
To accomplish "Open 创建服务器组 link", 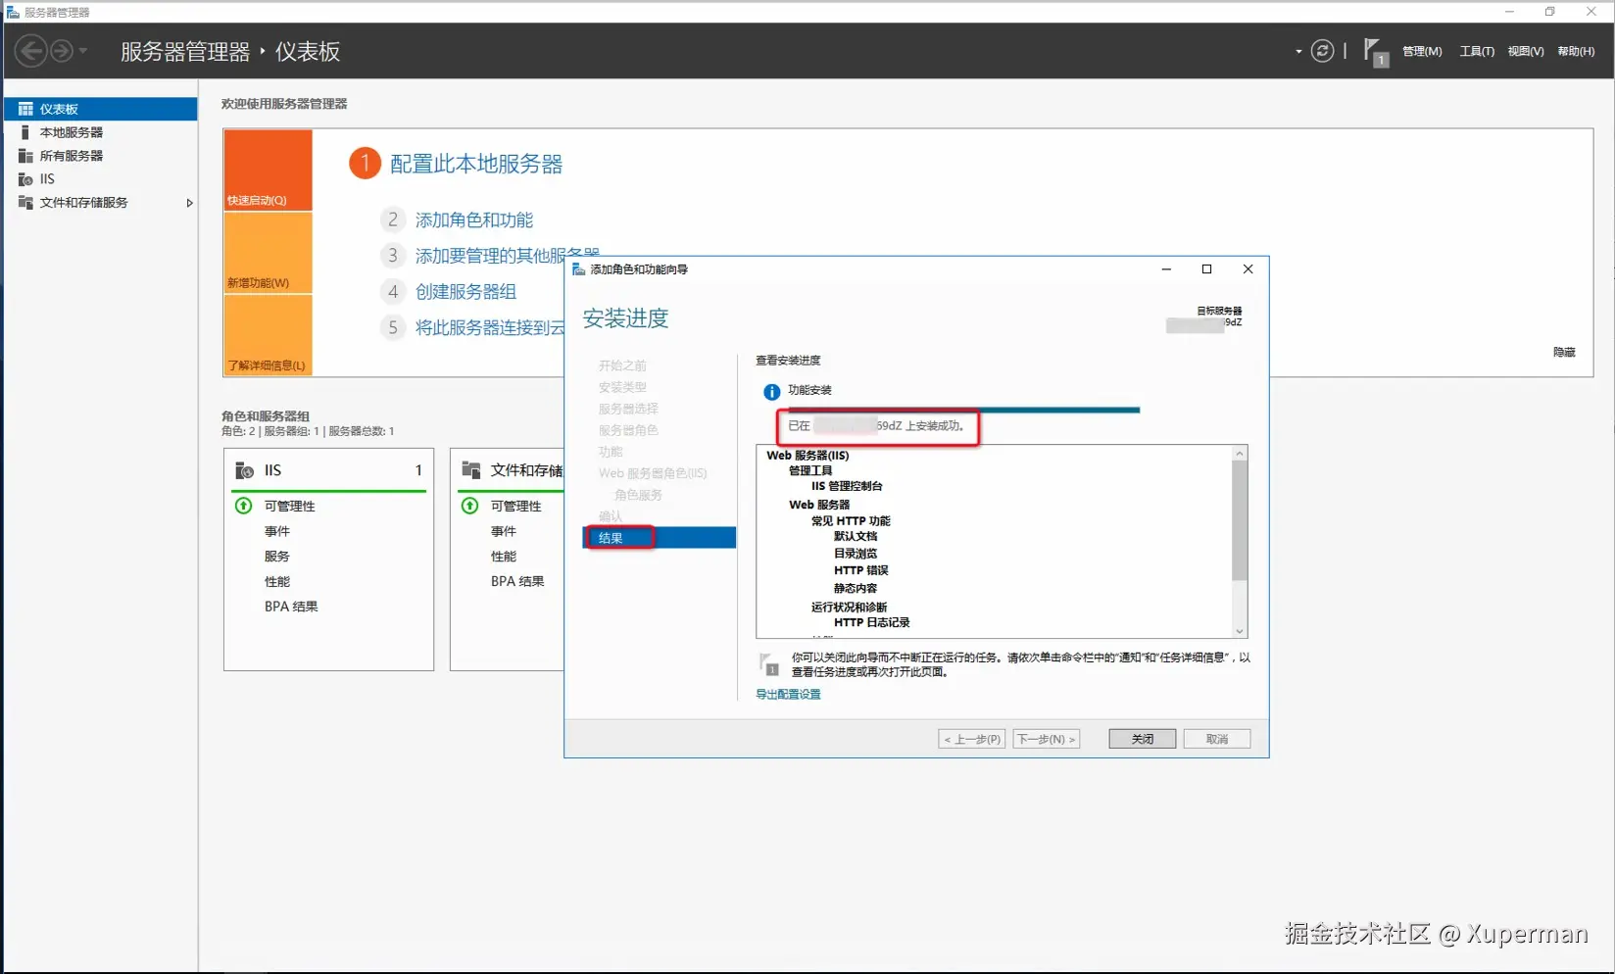I will (465, 292).
